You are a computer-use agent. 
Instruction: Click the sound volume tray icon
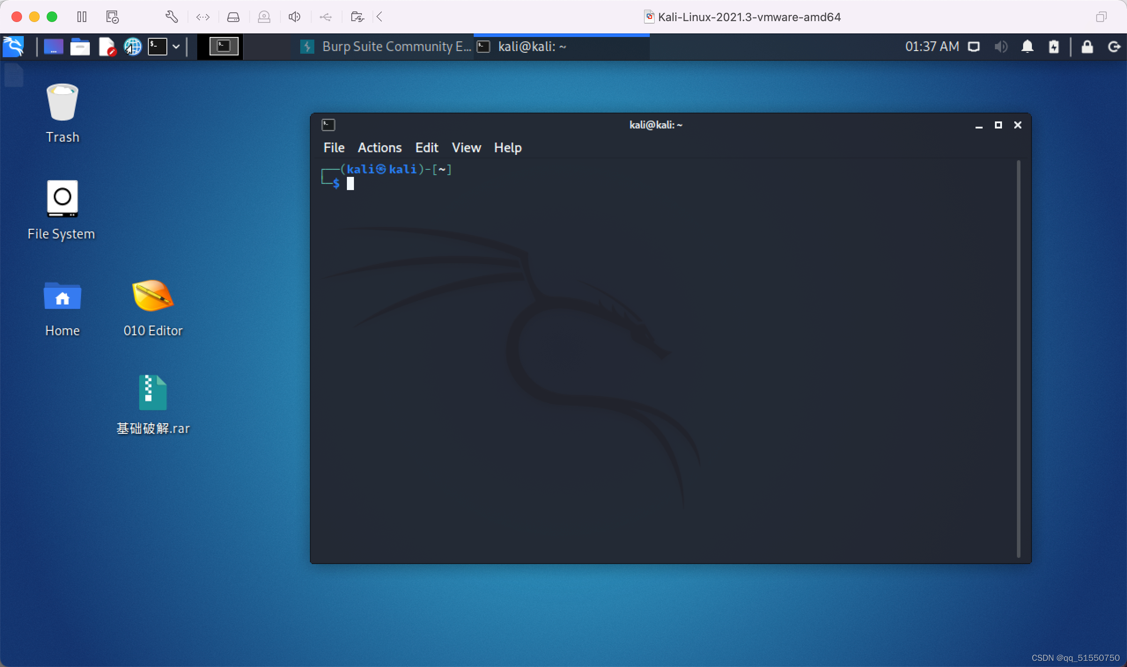(999, 46)
